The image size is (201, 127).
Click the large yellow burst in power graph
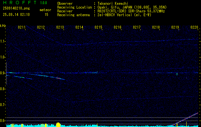click(58, 124)
